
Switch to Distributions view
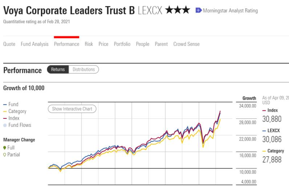pos(84,69)
